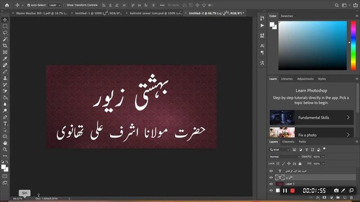Select the Brush tool

(5, 72)
